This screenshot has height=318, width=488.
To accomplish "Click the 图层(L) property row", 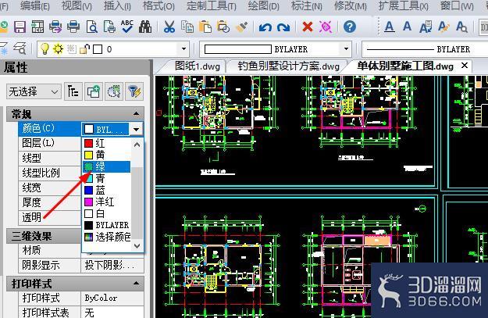I will (x=50, y=143).
